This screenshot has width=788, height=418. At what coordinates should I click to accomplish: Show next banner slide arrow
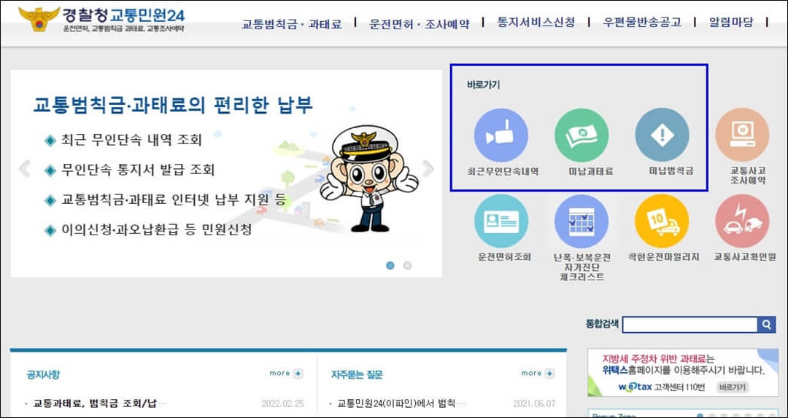click(427, 169)
